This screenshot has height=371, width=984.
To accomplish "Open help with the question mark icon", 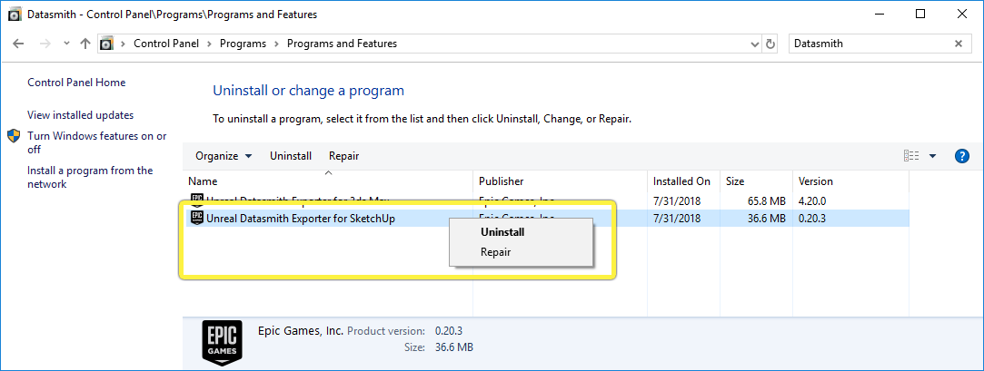I will pyautogui.click(x=962, y=156).
